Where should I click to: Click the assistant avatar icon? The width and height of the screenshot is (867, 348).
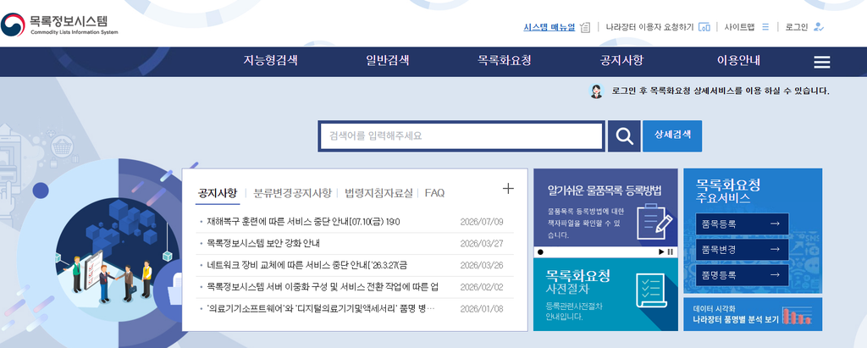(x=597, y=91)
